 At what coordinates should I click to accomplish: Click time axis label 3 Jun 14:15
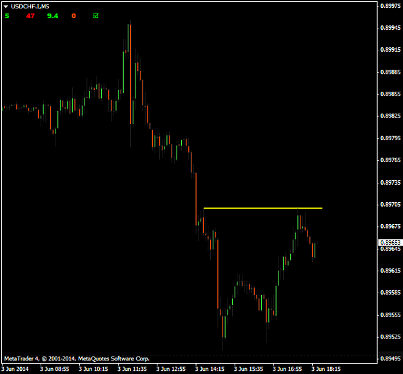click(x=210, y=369)
